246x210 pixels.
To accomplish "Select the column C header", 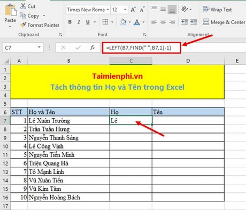I will 131,61.
